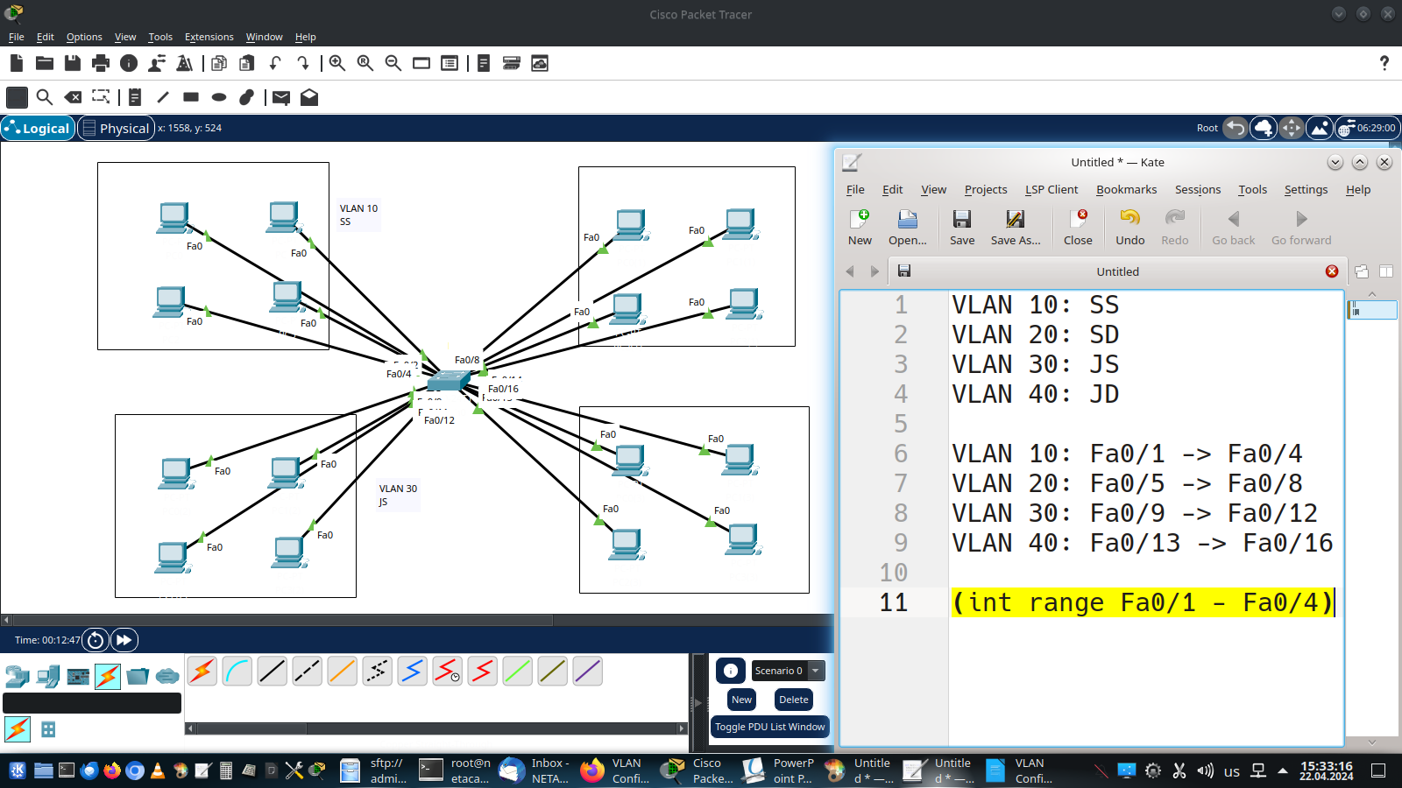Activate the Select tool square button
This screenshot has height=788, width=1402.
tap(17, 97)
